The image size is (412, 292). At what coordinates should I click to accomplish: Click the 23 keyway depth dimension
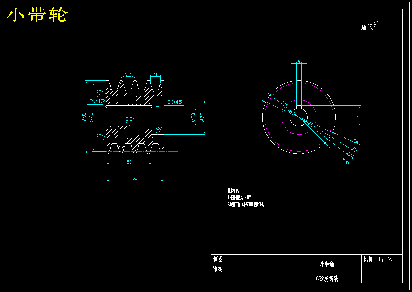[358, 116]
